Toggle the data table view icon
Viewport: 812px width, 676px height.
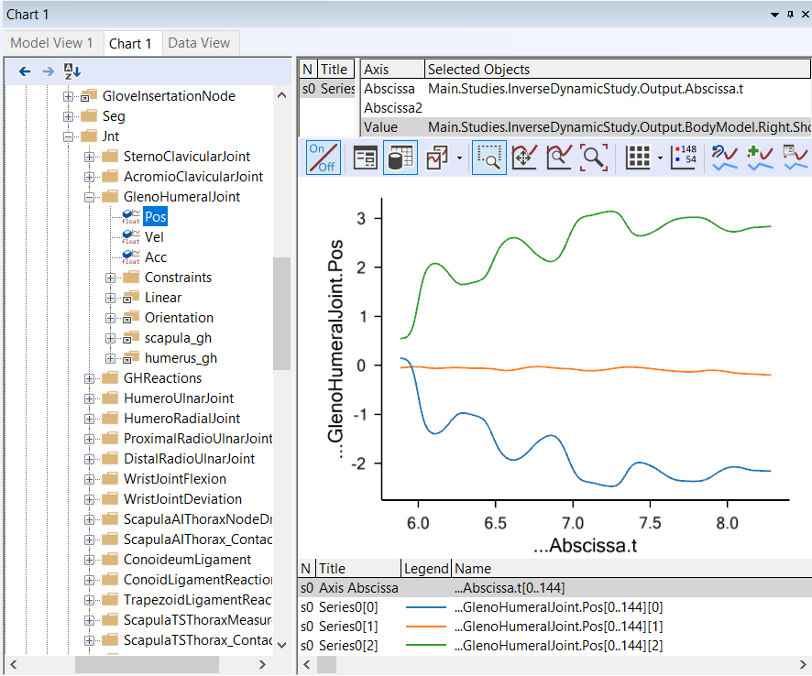click(401, 158)
